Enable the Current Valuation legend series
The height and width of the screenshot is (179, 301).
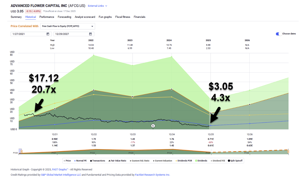[x=163, y=161]
